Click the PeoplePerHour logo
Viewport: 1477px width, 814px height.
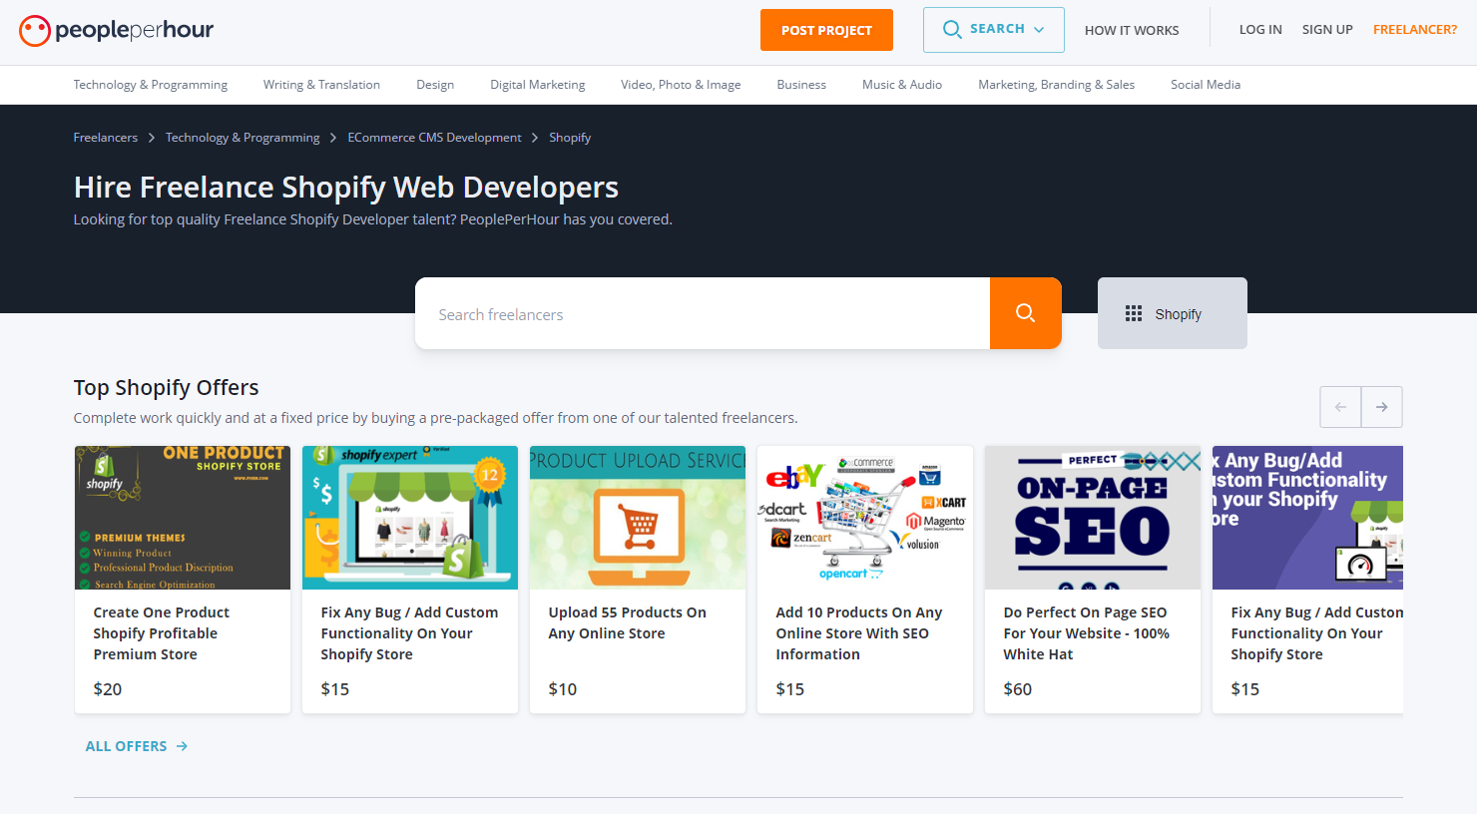[x=117, y=30]
